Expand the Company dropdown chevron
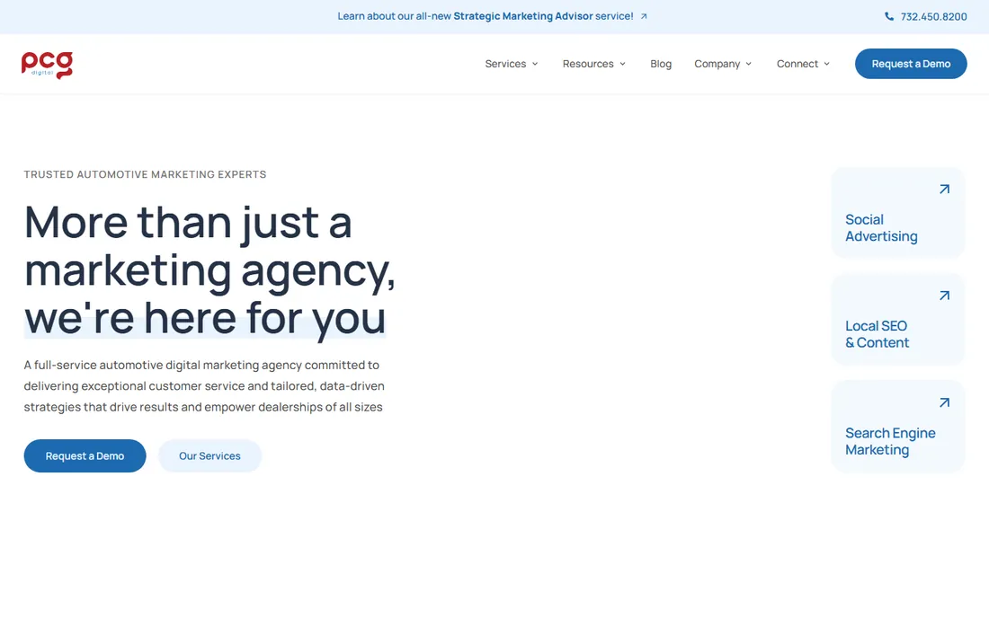The width and height of the screenshot is (989, 618). tap(749, 64)
